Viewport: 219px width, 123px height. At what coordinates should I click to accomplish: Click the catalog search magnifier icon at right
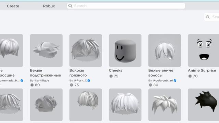[x=208, y=17]
